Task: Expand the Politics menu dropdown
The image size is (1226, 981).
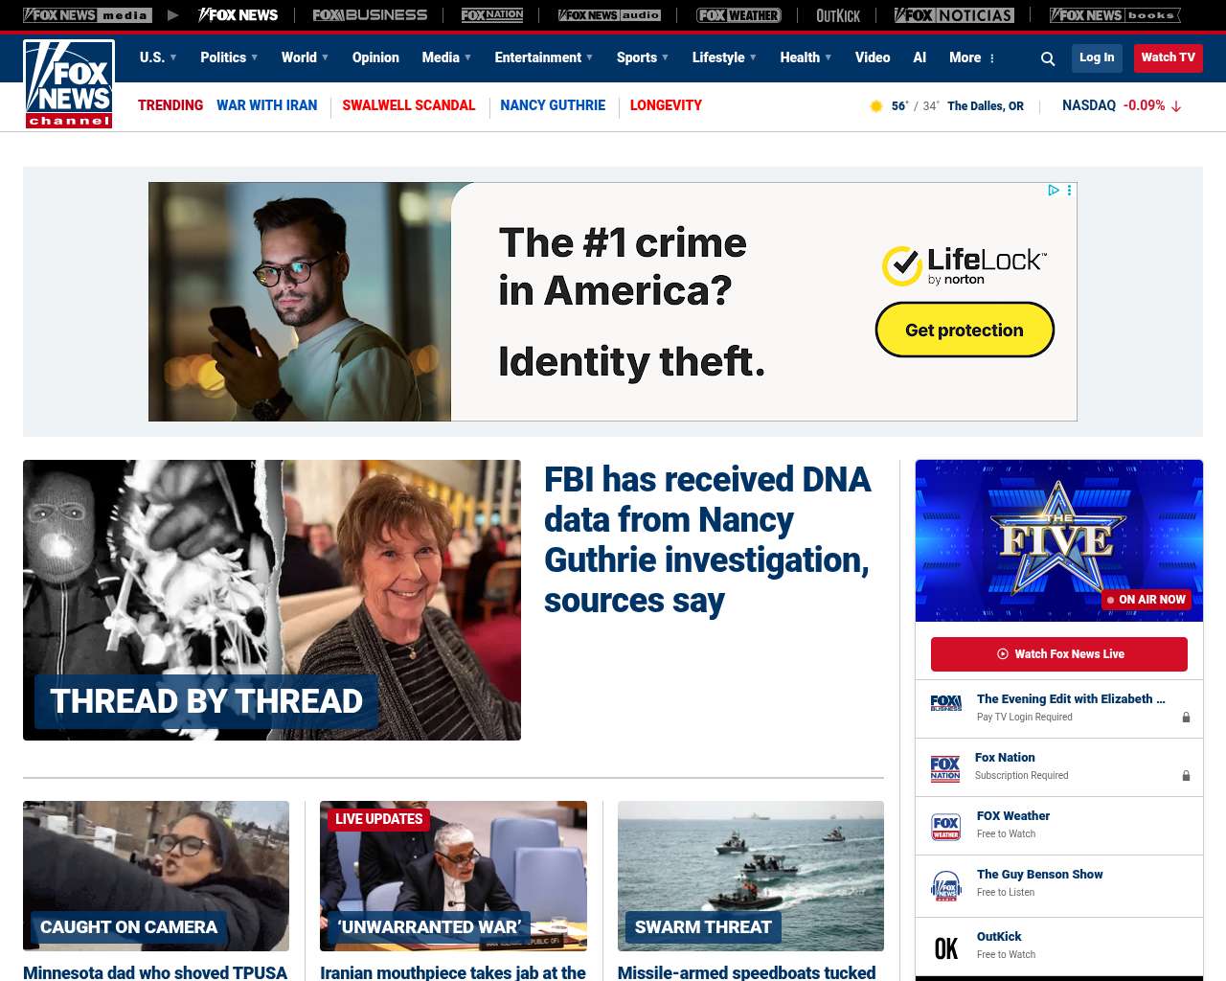Action: (x=229, y=57)
